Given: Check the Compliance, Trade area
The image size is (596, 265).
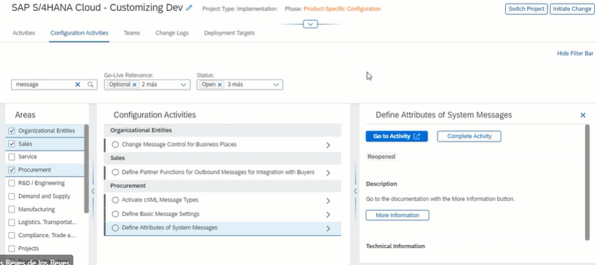Looking at the screenshot, I should [x=12, y=235].
